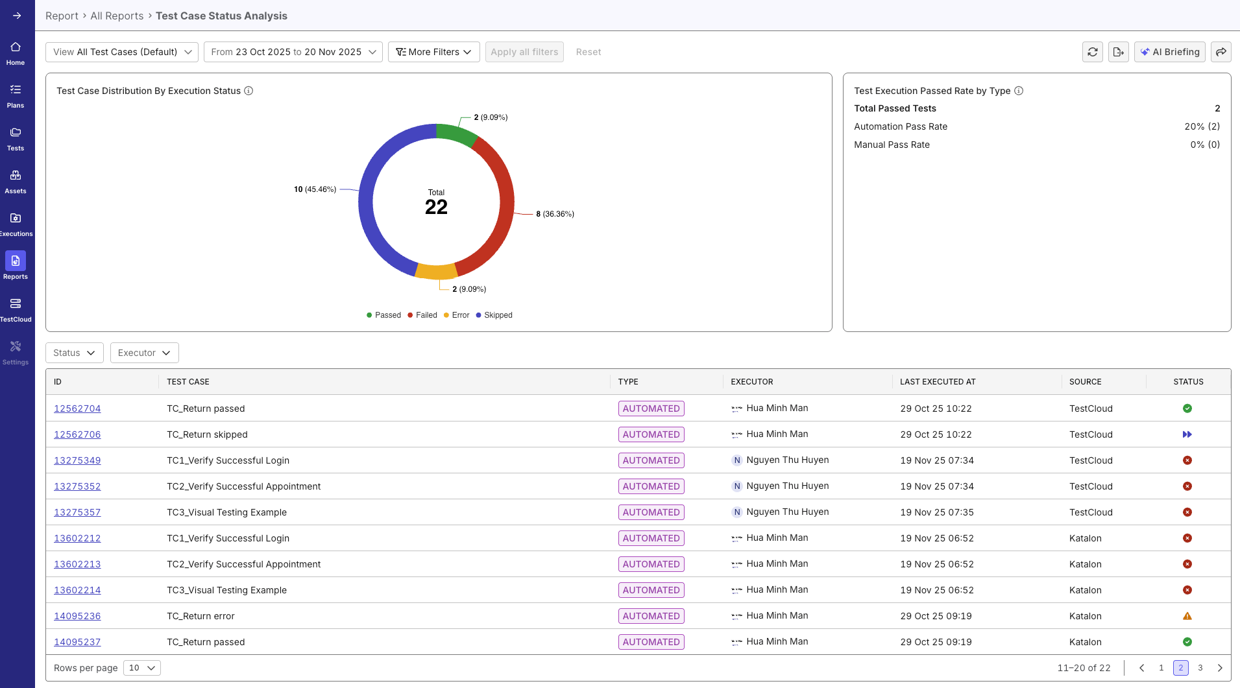Image resolution: width=1240 pixels, height=688 pixels.
Task: Click the info icon beside Test Case Distribution
Action: (249, 91)
